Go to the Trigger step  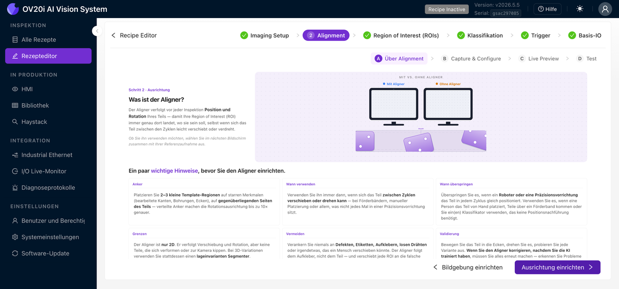point(535,36)
